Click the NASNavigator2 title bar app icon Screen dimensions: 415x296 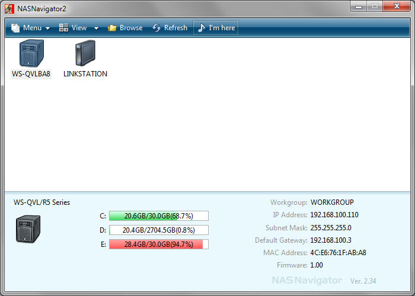coord(9,8)
